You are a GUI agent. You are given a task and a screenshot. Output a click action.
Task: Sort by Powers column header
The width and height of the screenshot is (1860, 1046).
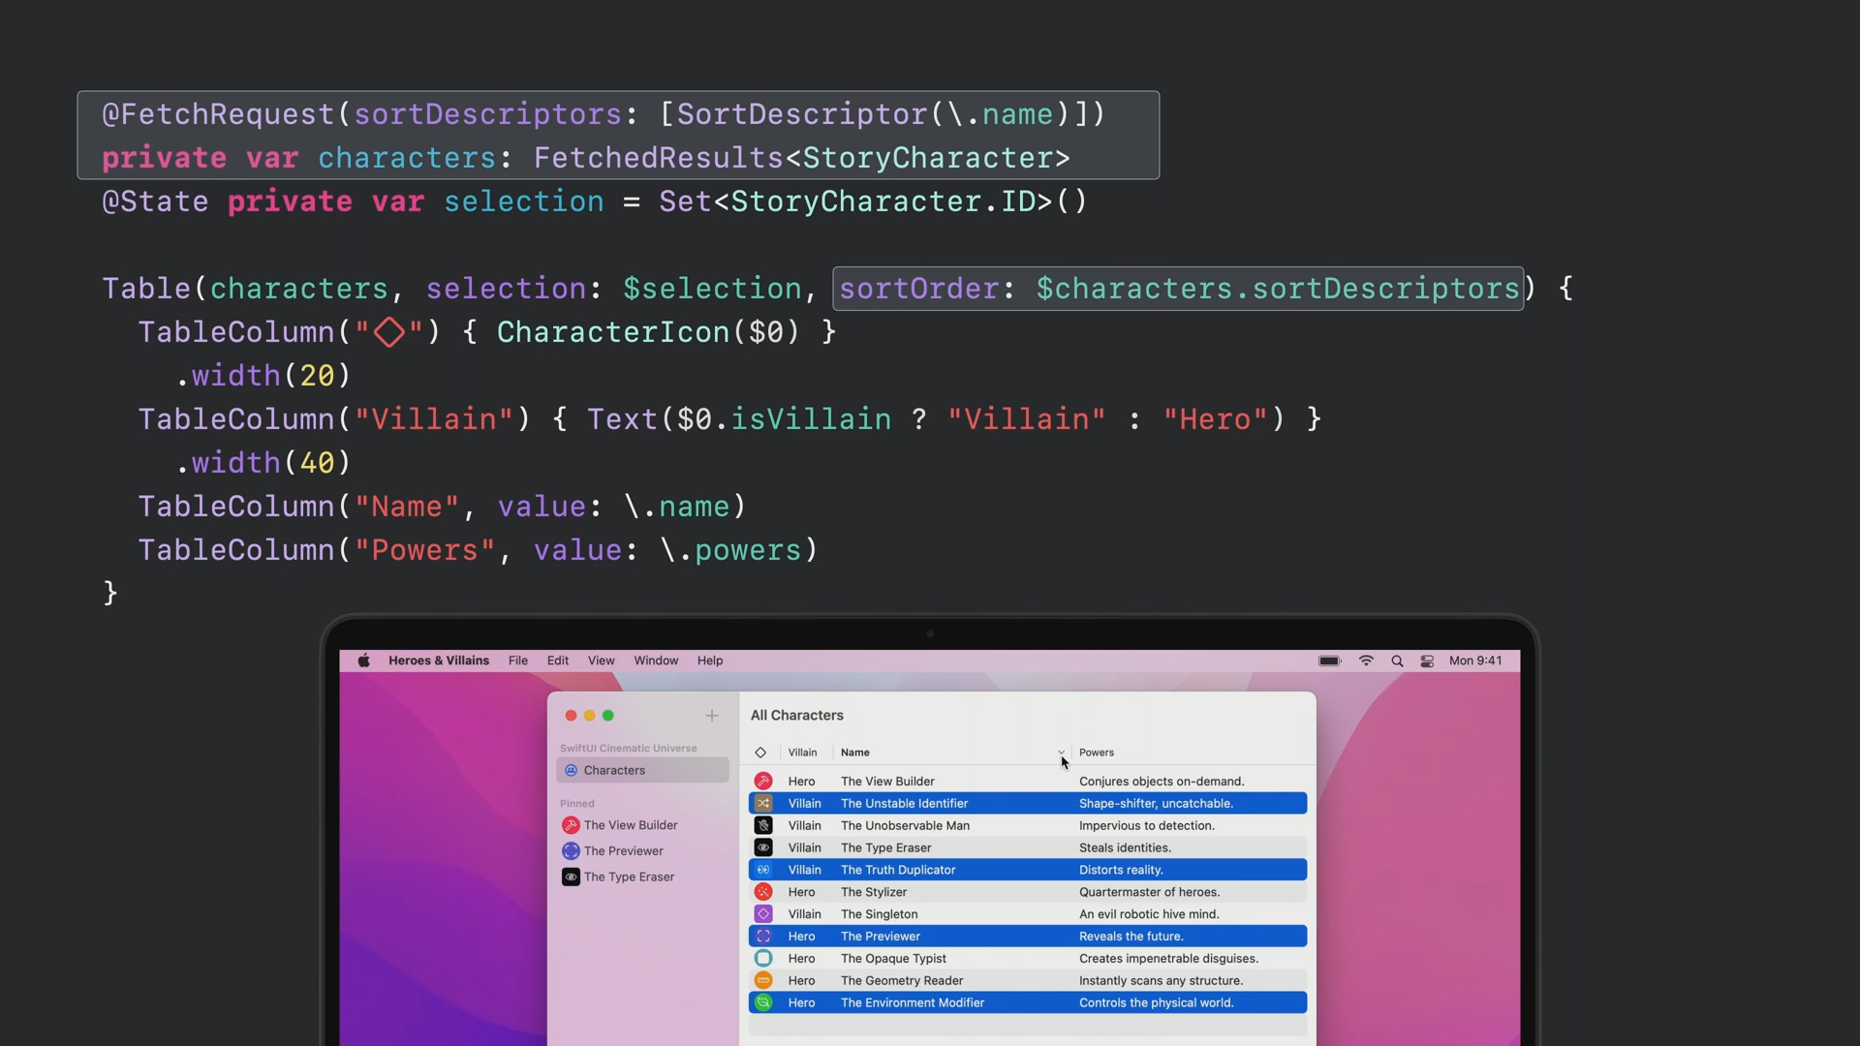1097,753
